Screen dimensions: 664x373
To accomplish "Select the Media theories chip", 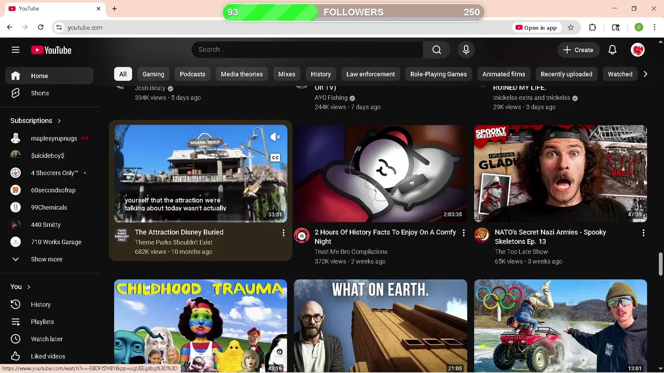I will click(x=242, y=74).
